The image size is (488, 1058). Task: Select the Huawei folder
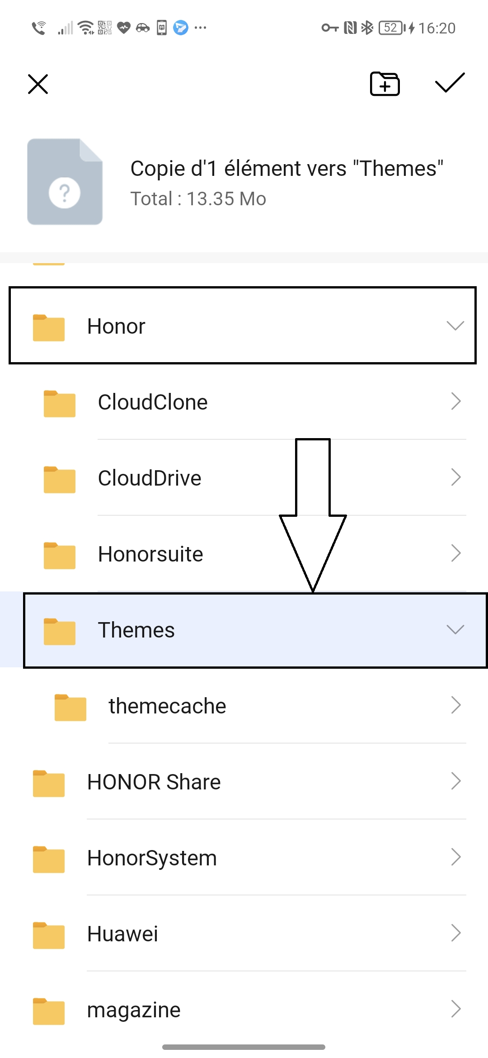coord(244,933)
